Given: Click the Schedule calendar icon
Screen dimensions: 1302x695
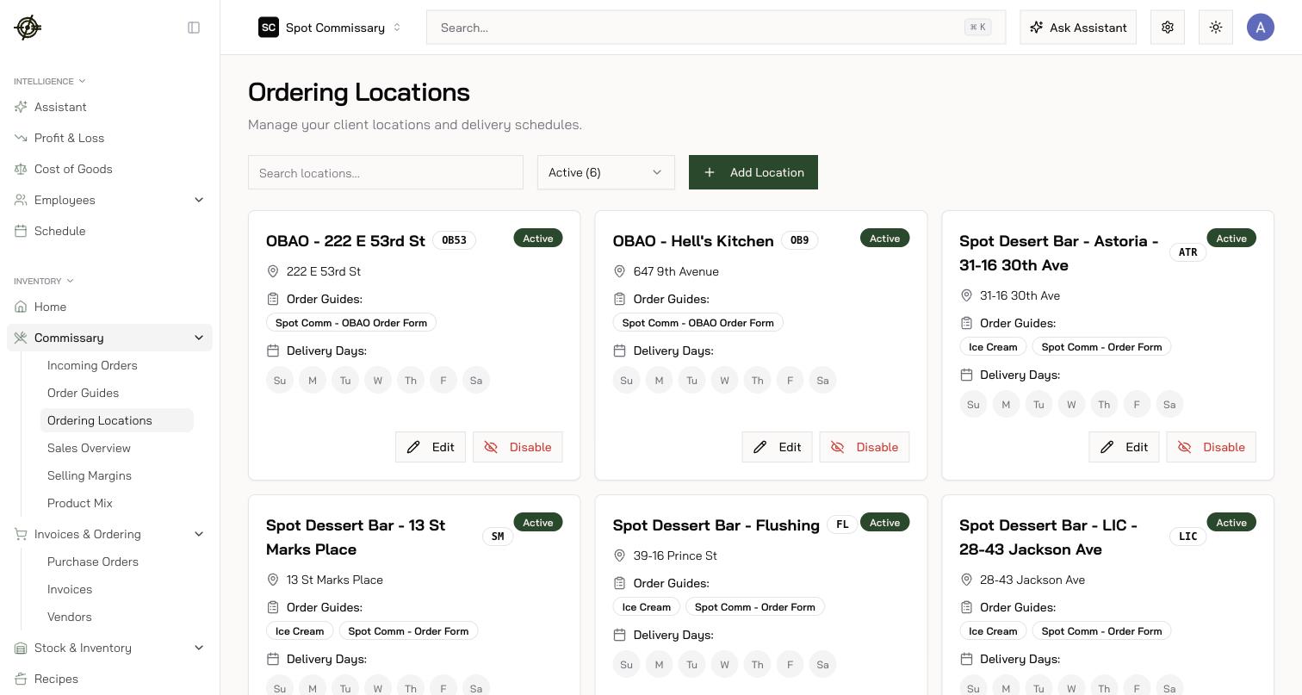Looking at the screenshot, I should pos(21,231).
